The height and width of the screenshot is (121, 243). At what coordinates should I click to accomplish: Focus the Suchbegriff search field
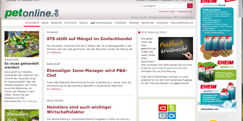(x=165, y=6)
